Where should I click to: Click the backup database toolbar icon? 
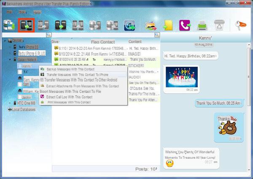pos(9,25)
